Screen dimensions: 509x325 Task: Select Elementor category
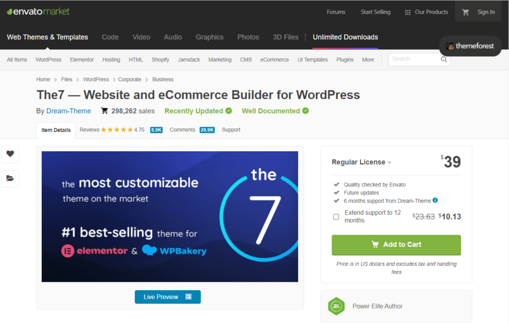click(x=82, y=60)
